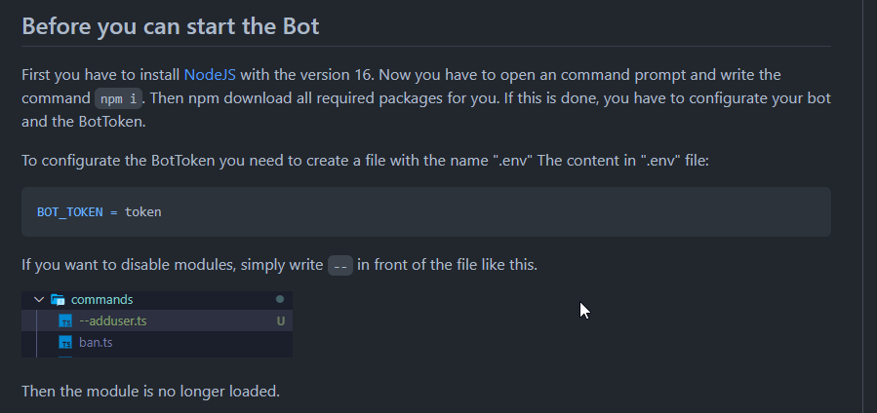Viewport: 877px width, 413px height.
Task: Click the commands folder label
Action: coord(101,300)
